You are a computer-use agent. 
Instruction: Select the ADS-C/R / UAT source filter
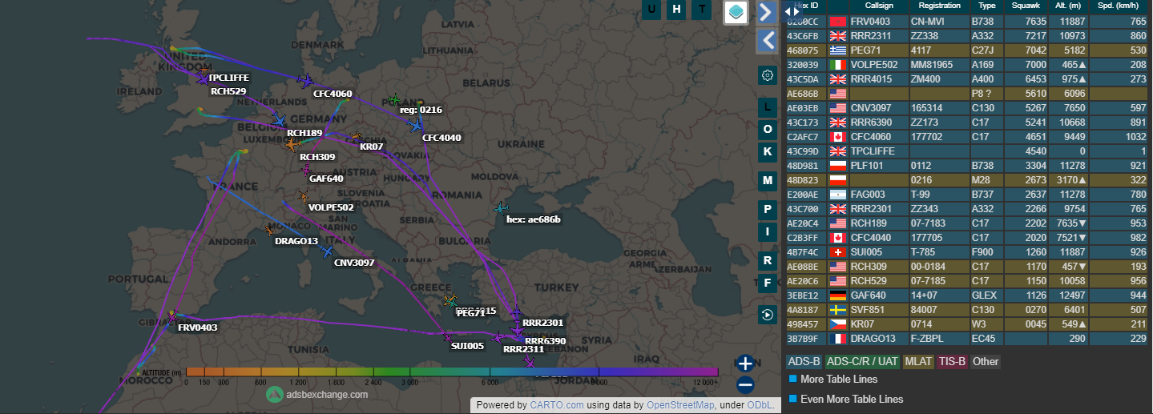tap(863, 361)
